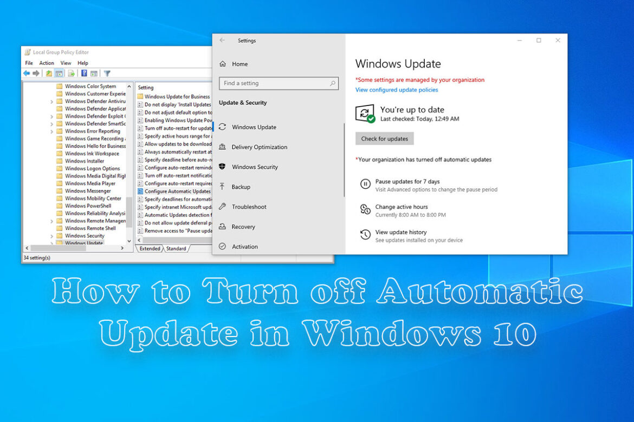634x422 pixels.
Task: Open Recovery from the Settings sidebar
Action: click(x=222, y=226)
